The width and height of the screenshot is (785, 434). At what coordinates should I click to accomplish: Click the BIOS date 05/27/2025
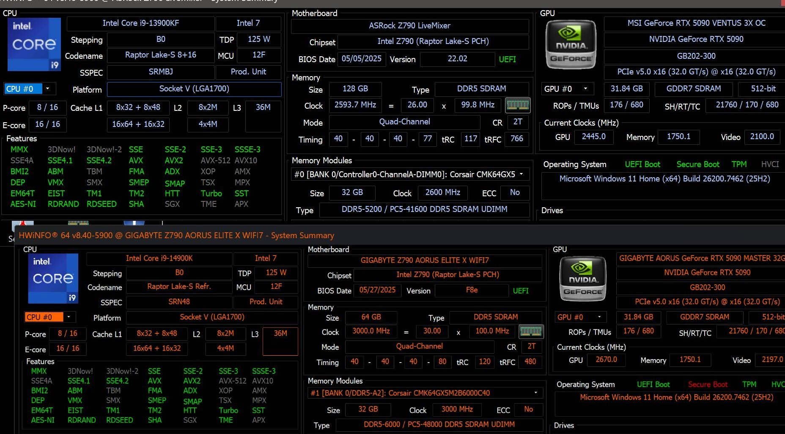coord(377,290)
